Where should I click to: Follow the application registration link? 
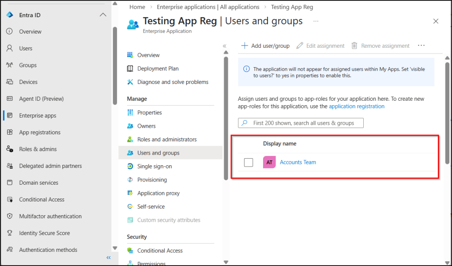pyautogui.click(x=356, y=106)
